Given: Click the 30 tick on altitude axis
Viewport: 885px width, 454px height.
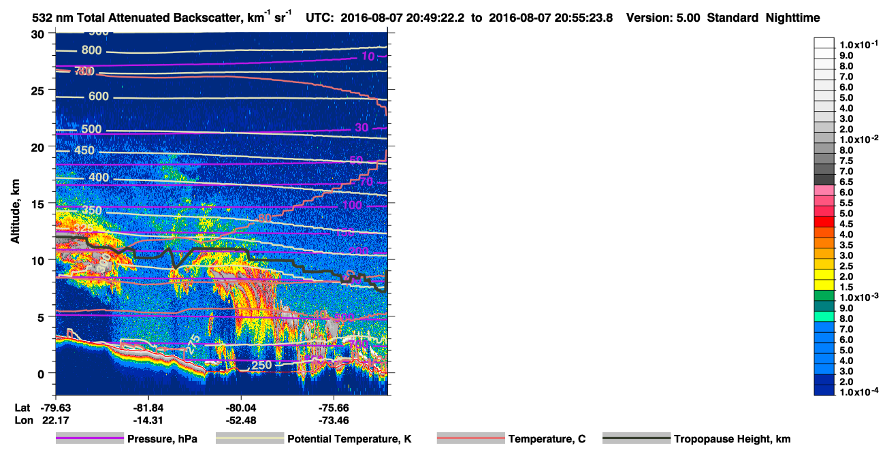Looking at the screenshot, I should (x=39, y=33).
